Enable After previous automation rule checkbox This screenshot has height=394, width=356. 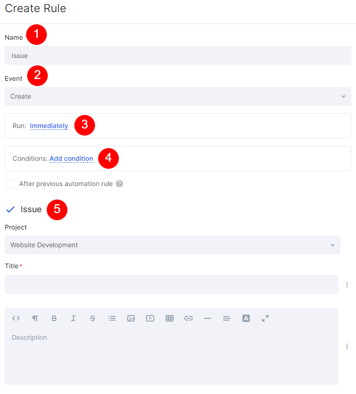[9, 184]
